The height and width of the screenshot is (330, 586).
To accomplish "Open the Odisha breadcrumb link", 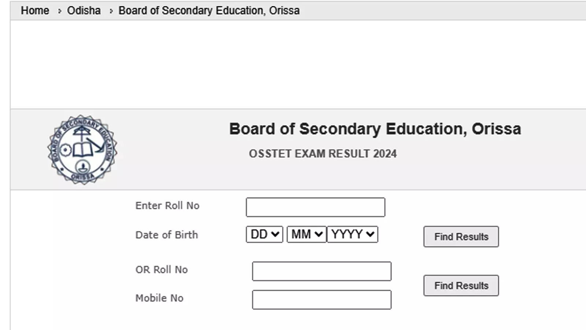I will (x=84, y=11).
